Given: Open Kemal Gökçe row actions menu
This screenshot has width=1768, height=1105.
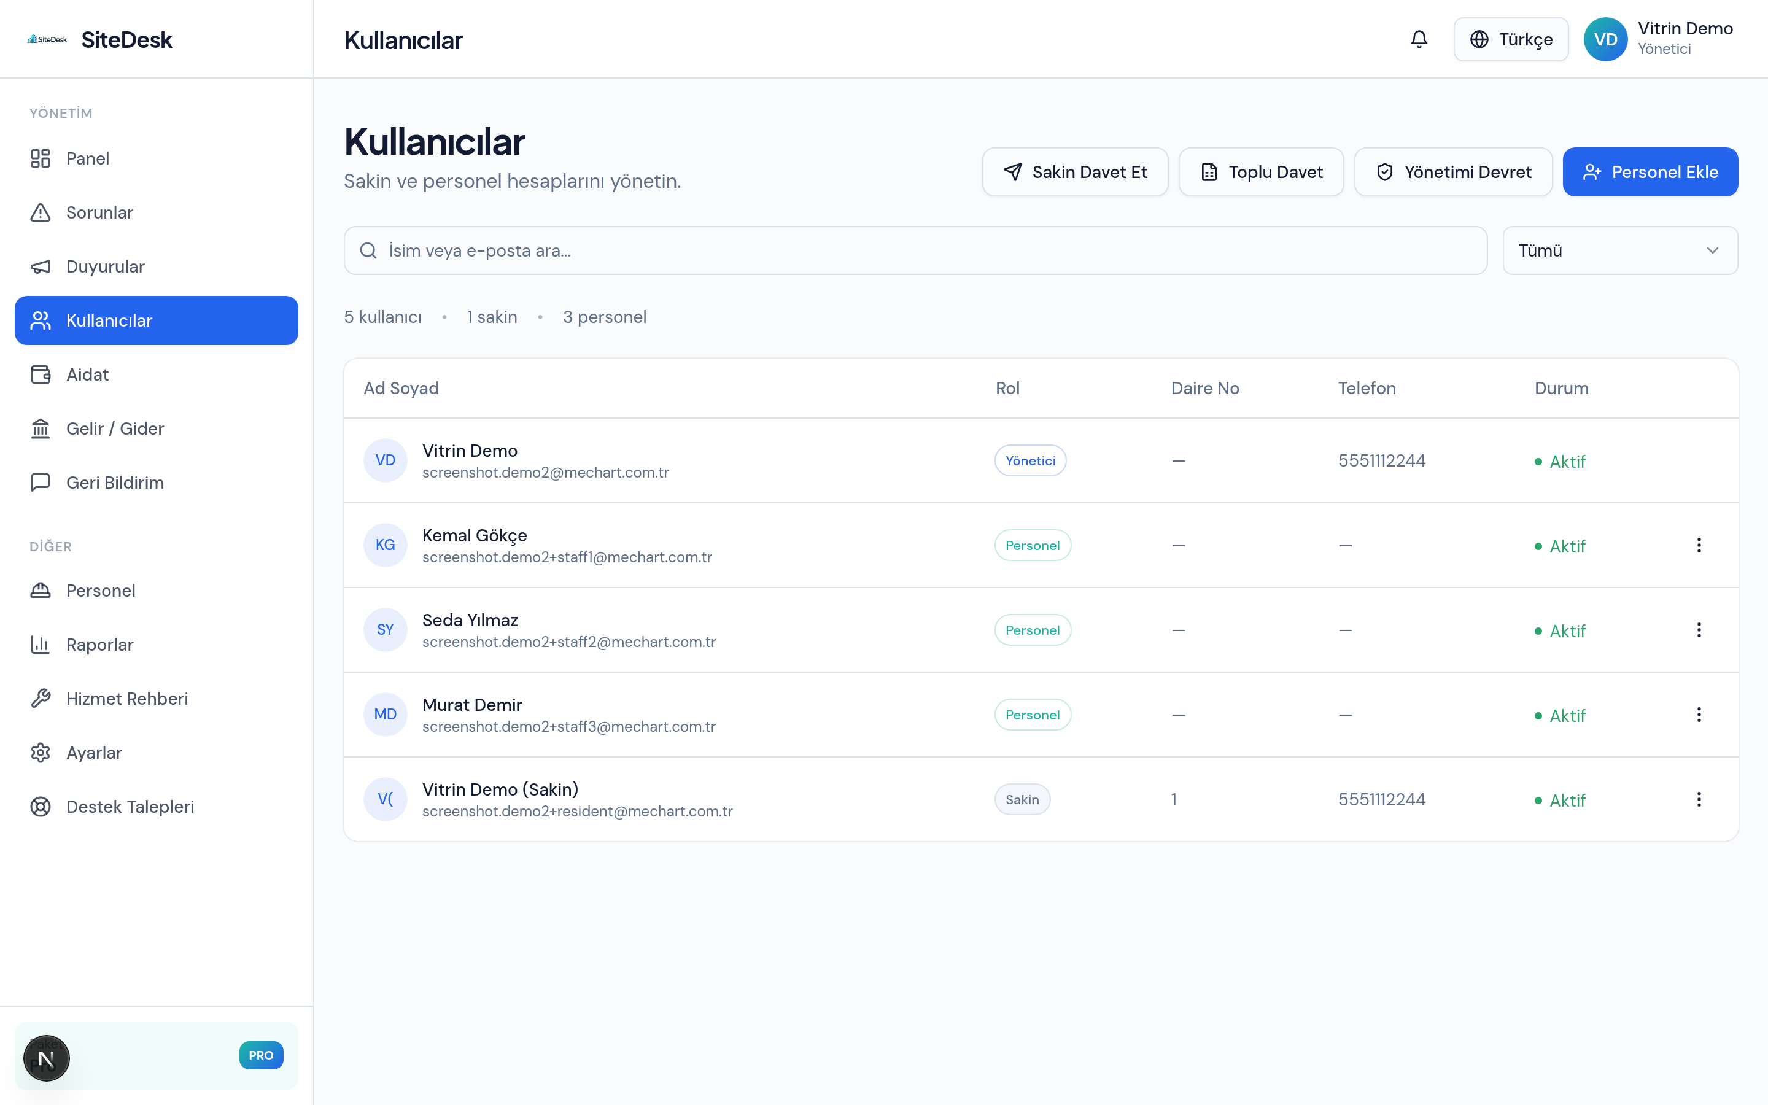Looking at the screenshot, I should pyautogui.click(x=1699, y=545).
